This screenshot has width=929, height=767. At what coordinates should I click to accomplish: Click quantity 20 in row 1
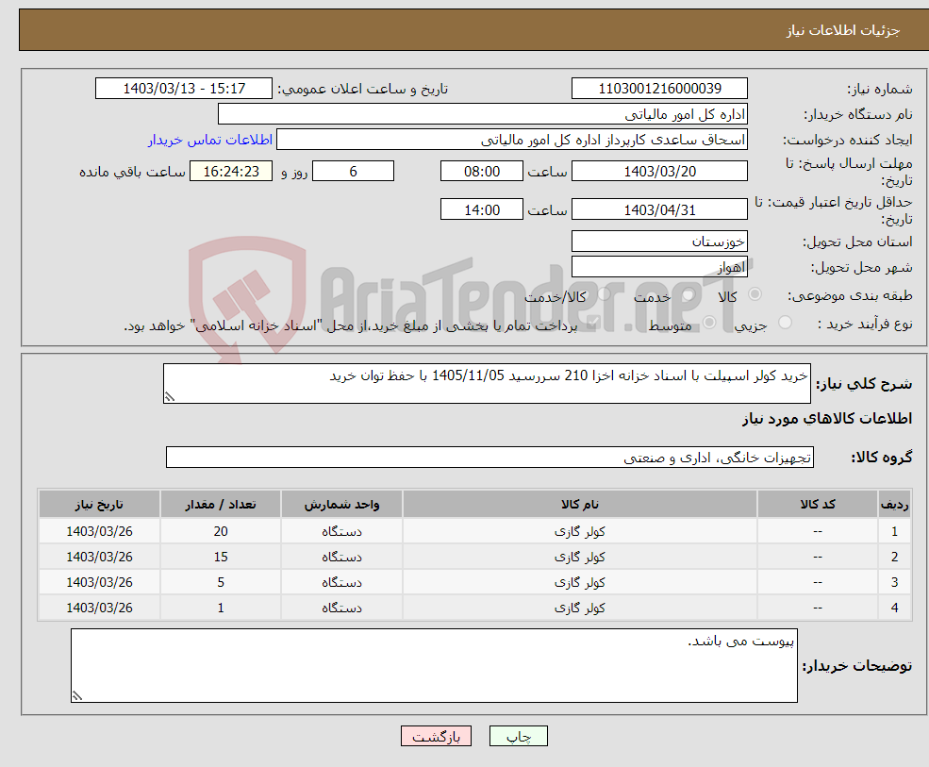tap(221, 531)
